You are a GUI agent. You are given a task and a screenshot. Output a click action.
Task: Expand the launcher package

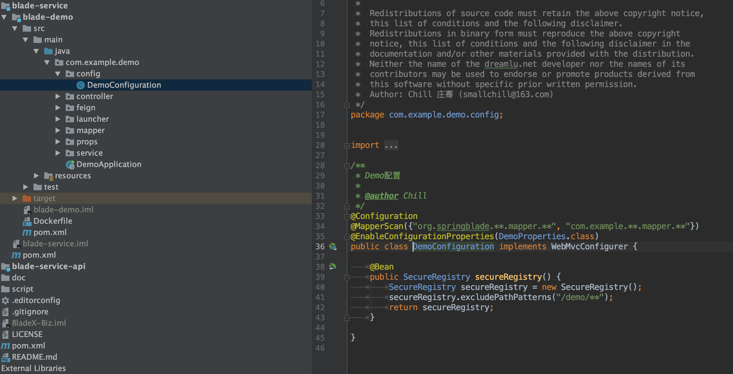(x=58, y=119)
